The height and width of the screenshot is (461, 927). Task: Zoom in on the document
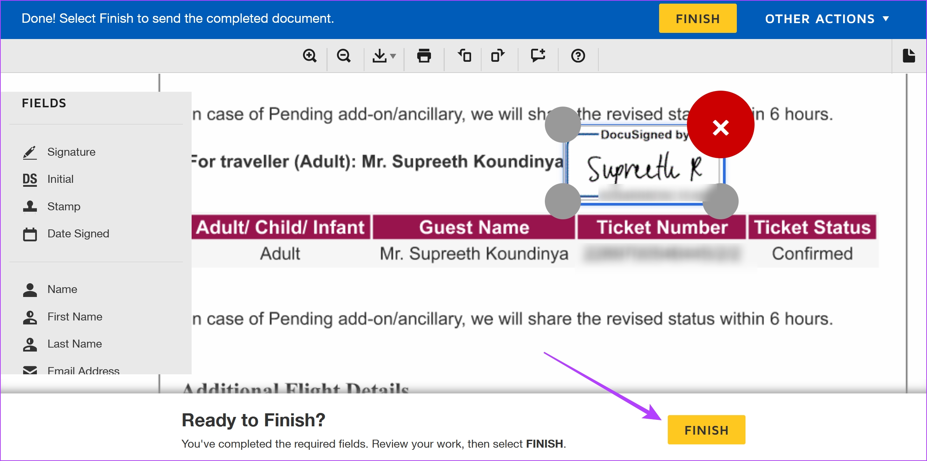click(x=309, y=56)
